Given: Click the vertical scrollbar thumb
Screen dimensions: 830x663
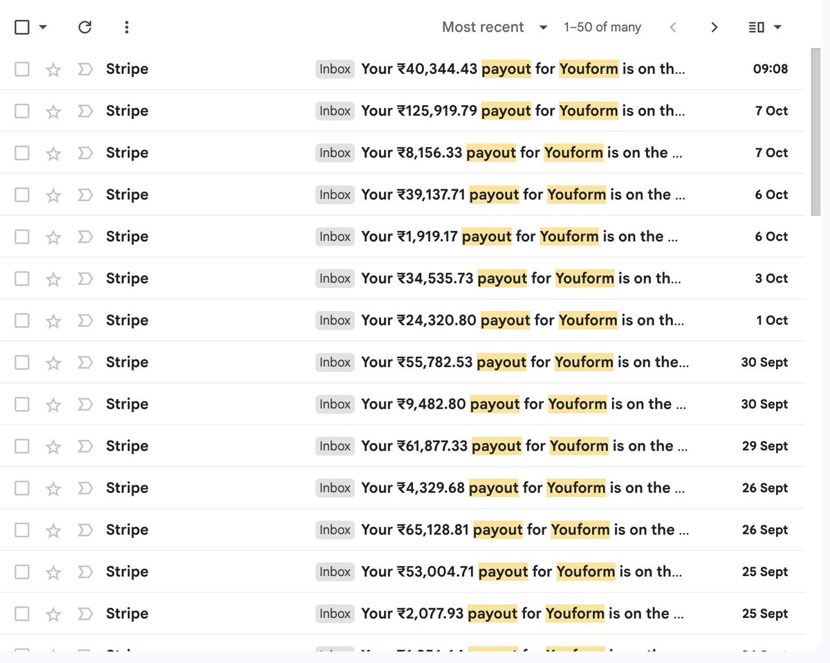Looking at the screenshot, I should (x=816, y=132).
